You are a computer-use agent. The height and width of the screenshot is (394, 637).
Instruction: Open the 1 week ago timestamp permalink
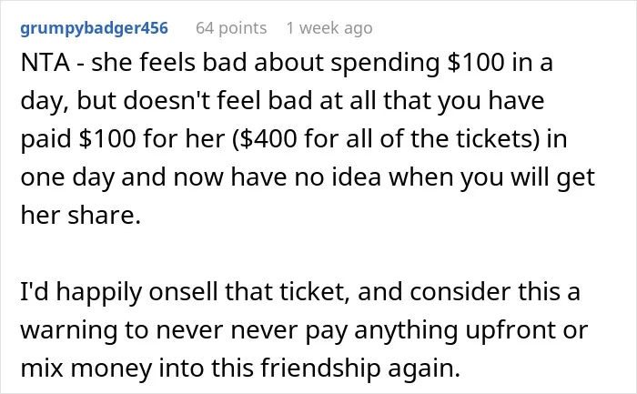click(x=329, y=28)
